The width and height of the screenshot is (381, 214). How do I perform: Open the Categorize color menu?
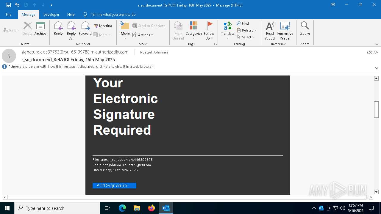click(194, 31)
